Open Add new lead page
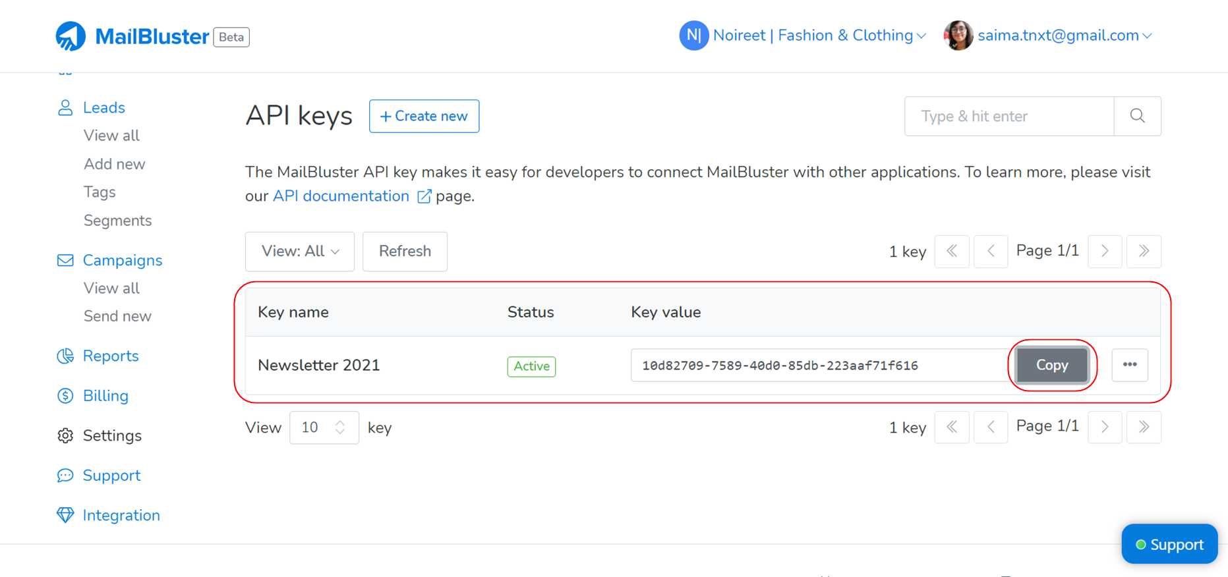Image resolution: width=1228 pixels, height=577 pixels. point(114,164)
